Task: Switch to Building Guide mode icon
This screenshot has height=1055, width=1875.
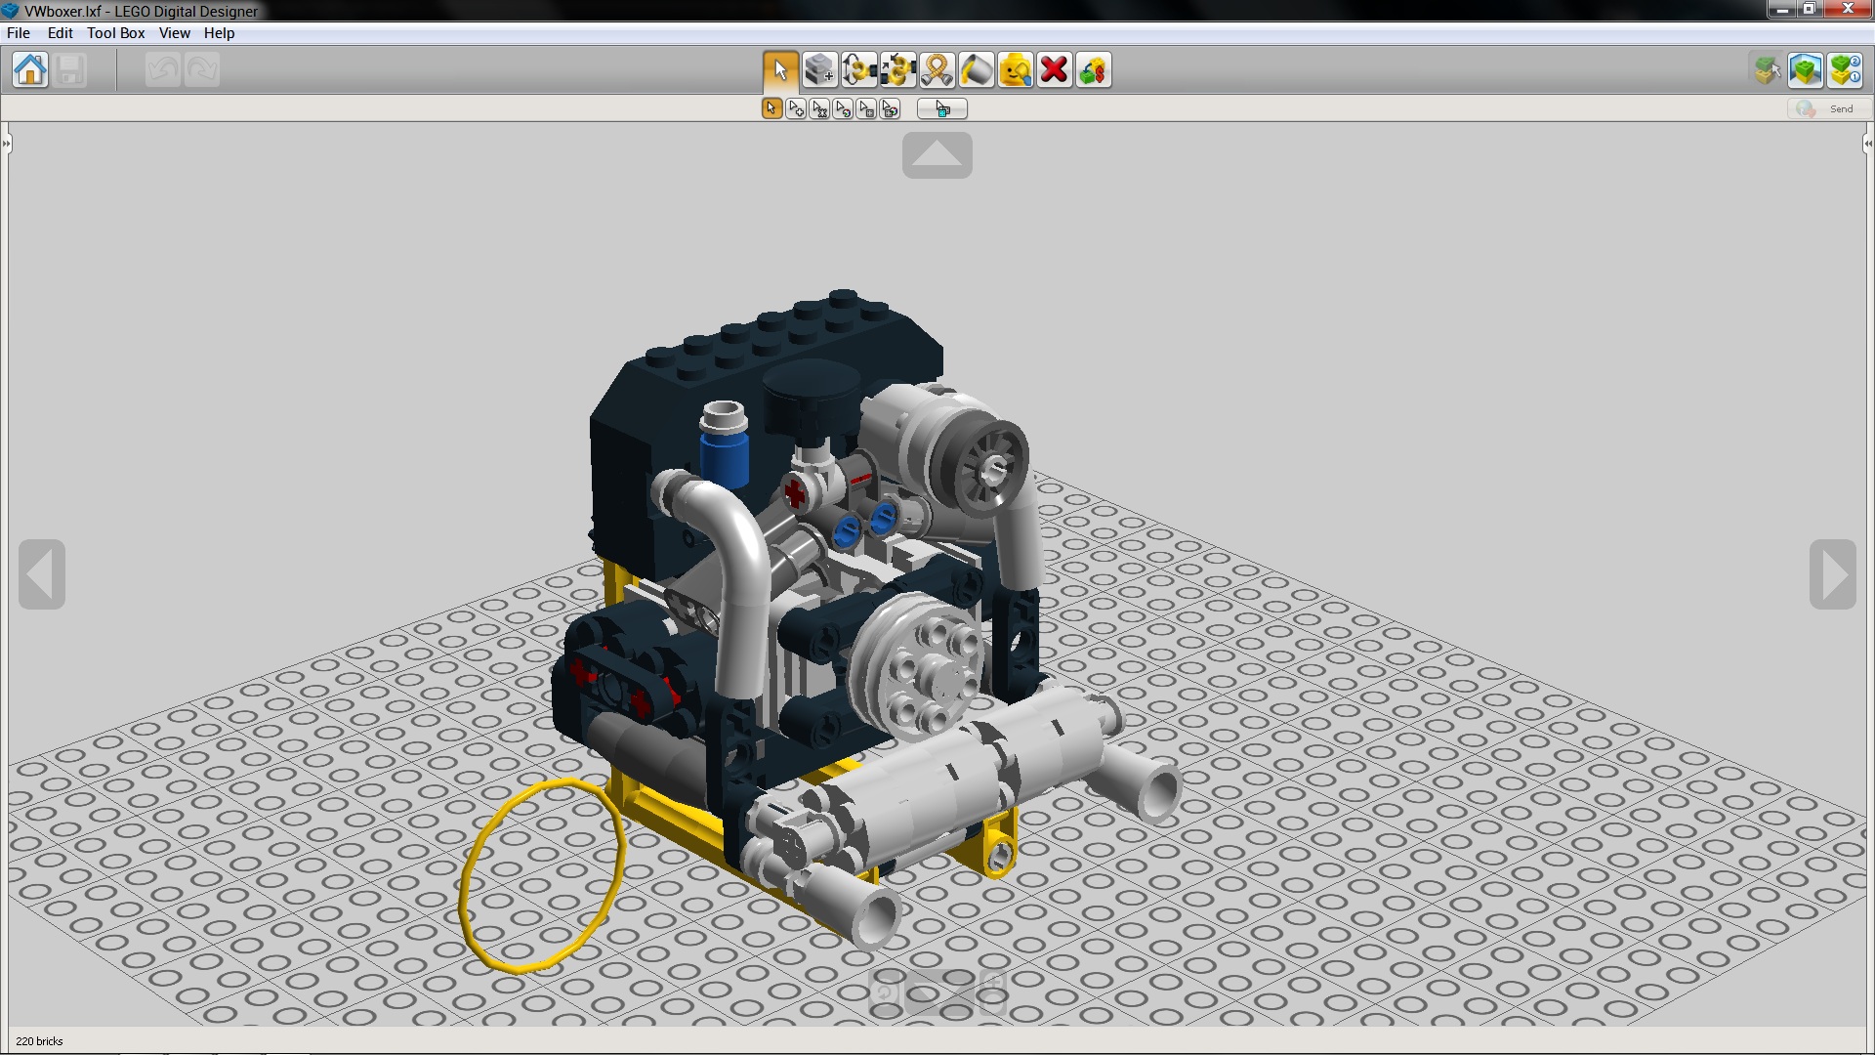Action: [1845, 70]
